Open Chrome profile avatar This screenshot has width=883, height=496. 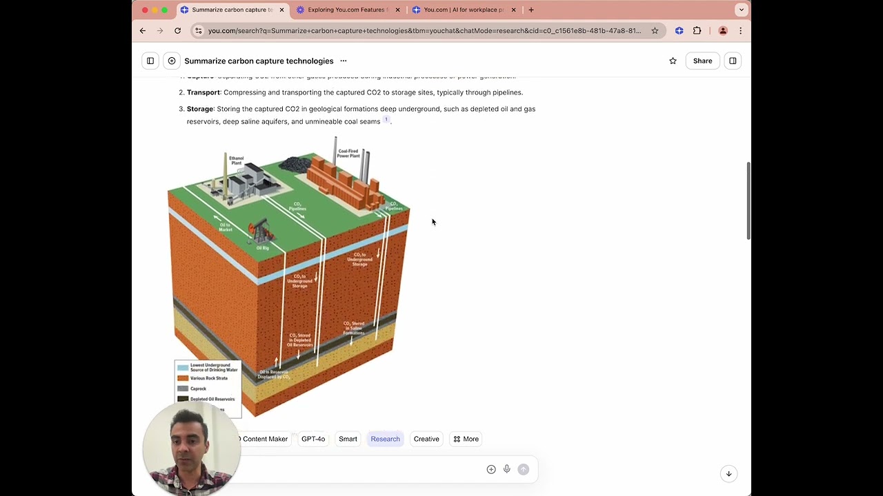[723, 30]
